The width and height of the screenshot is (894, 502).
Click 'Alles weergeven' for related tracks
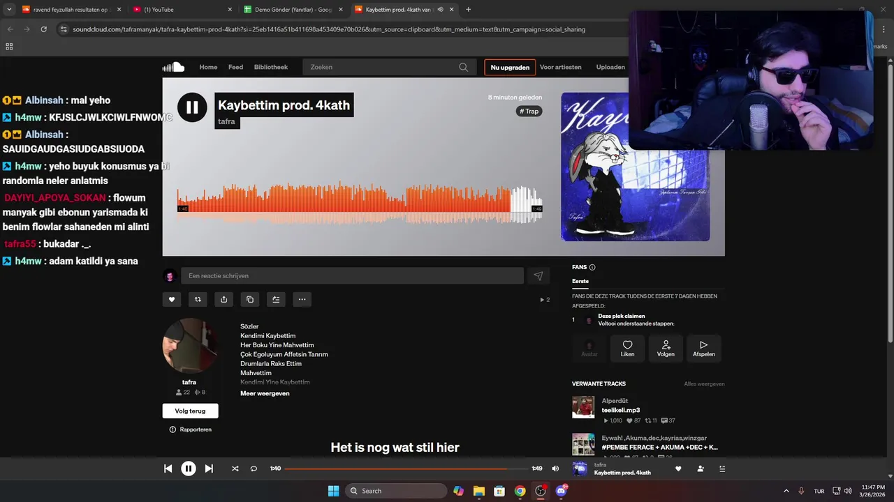pyautogui.click(x=704, y=383)
